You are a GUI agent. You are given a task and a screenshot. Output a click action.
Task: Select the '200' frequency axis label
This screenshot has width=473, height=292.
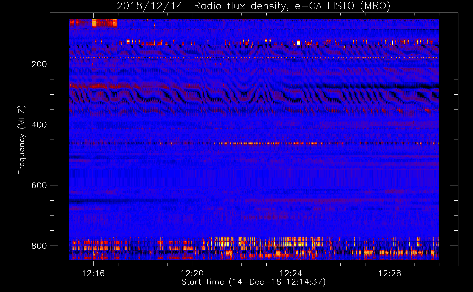(39, 64)
